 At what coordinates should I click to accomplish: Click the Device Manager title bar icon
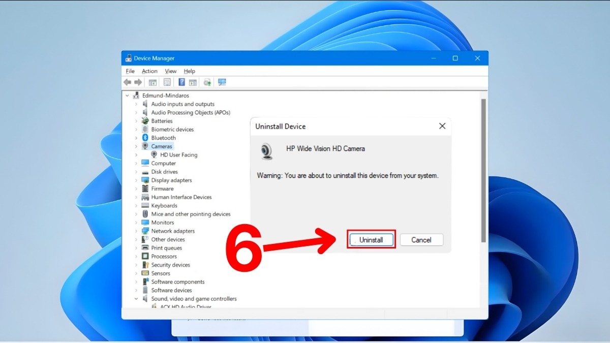[x=129, y=58]
